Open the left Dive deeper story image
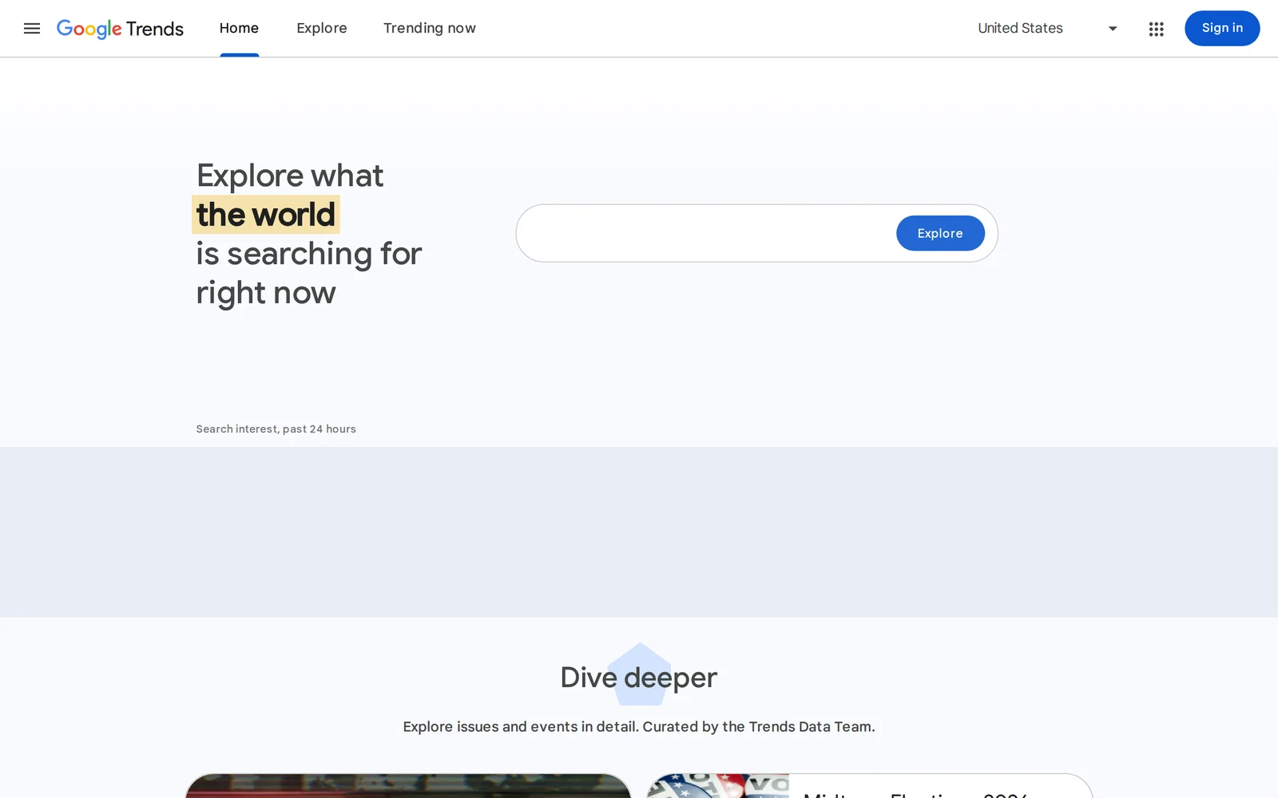The image size is (1278, 798). (408, 786)
